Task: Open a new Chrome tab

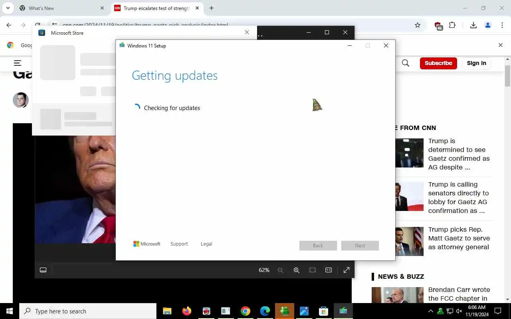Action: pos(212,8)
